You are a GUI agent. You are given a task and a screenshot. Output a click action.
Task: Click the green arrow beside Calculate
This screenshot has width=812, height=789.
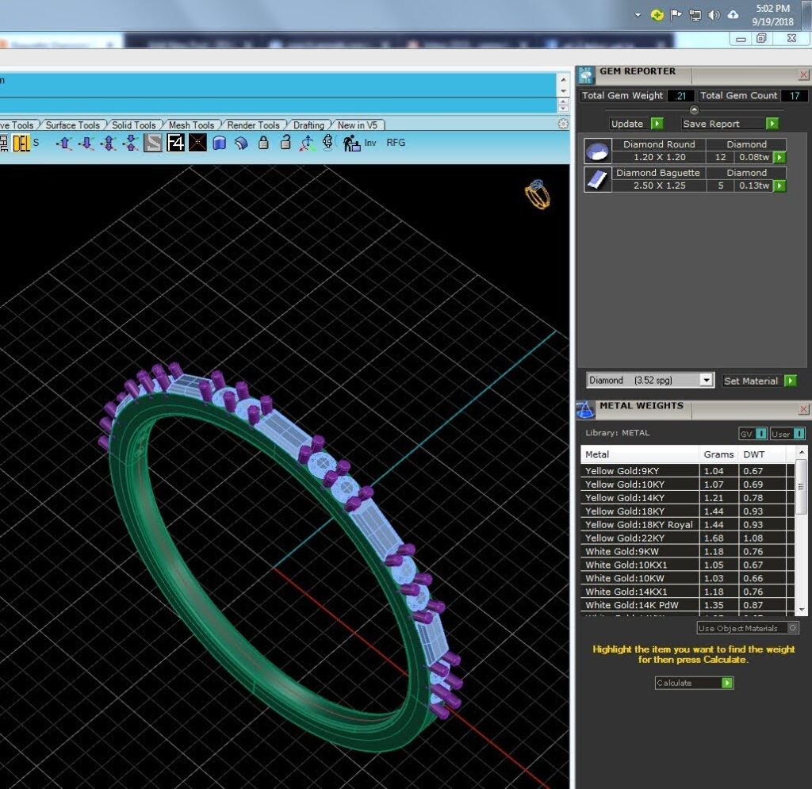point(727,684)
